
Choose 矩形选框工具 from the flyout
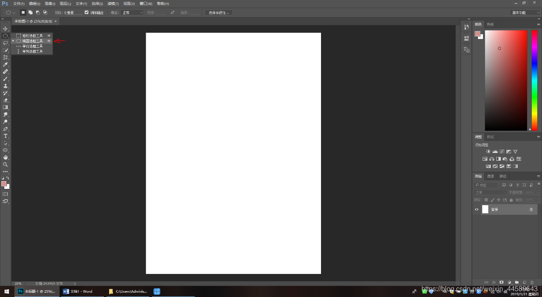[33, 35]
